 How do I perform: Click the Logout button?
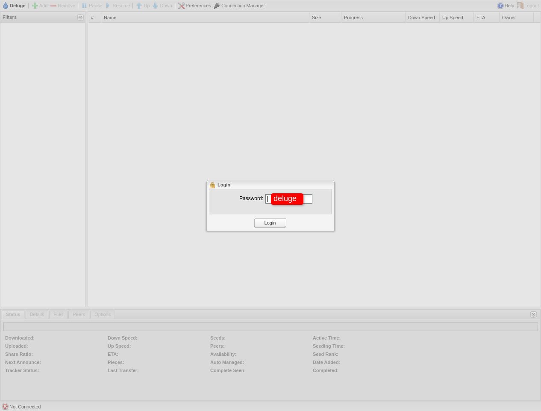point(528,6)
